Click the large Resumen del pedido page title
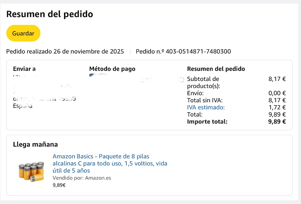Image resolution: width=301 pixels, height=204 pixels. point(50,14)
